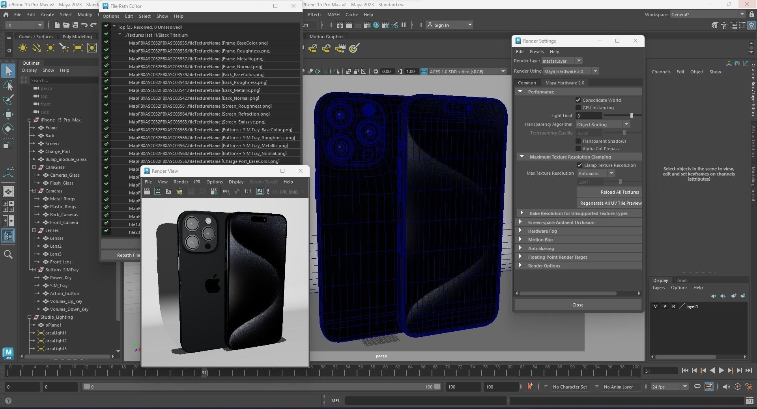
Task: Open the Workspace General dropdown
Action: tap(707, 15)
